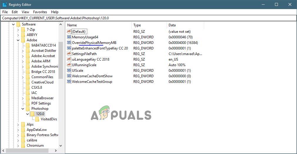The height and width of the screenshot is (154, 297).
Task: Sort values by the Data column header
Action: pyautogui.click(x=185, y=25)
